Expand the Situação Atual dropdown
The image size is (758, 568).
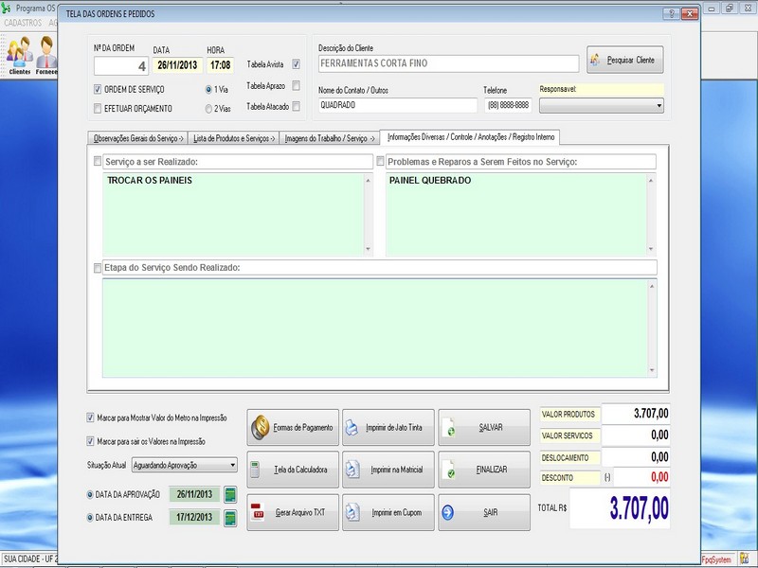click(233, 465)
